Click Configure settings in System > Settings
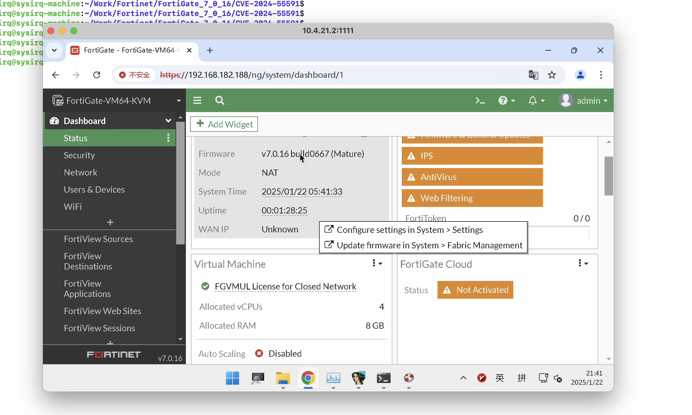 pyautogui.click(x=404, y=230)
